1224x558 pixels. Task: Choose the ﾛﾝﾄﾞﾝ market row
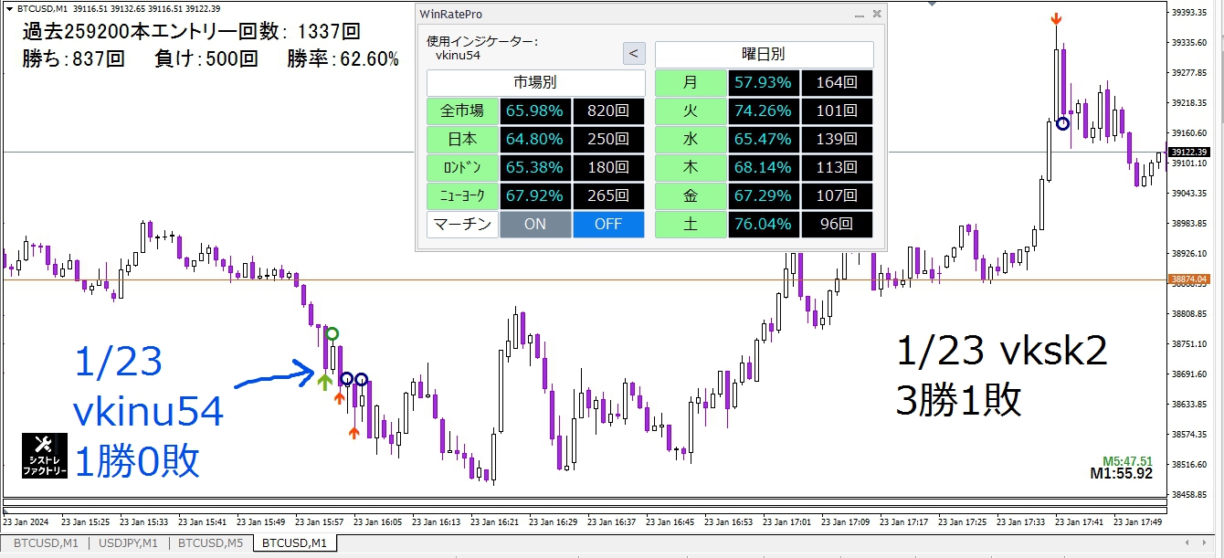pyautogui.click(x=462, y=168)
